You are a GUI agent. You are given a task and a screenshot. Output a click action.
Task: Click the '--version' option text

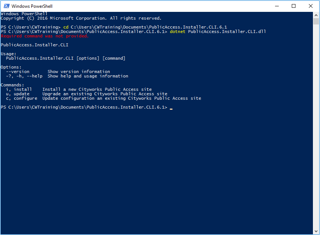pyautogui.click(x=17, y=71)
